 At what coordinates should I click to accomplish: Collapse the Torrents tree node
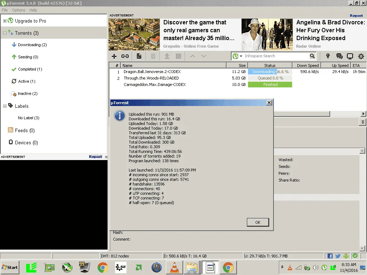click(x=5, y=33)
